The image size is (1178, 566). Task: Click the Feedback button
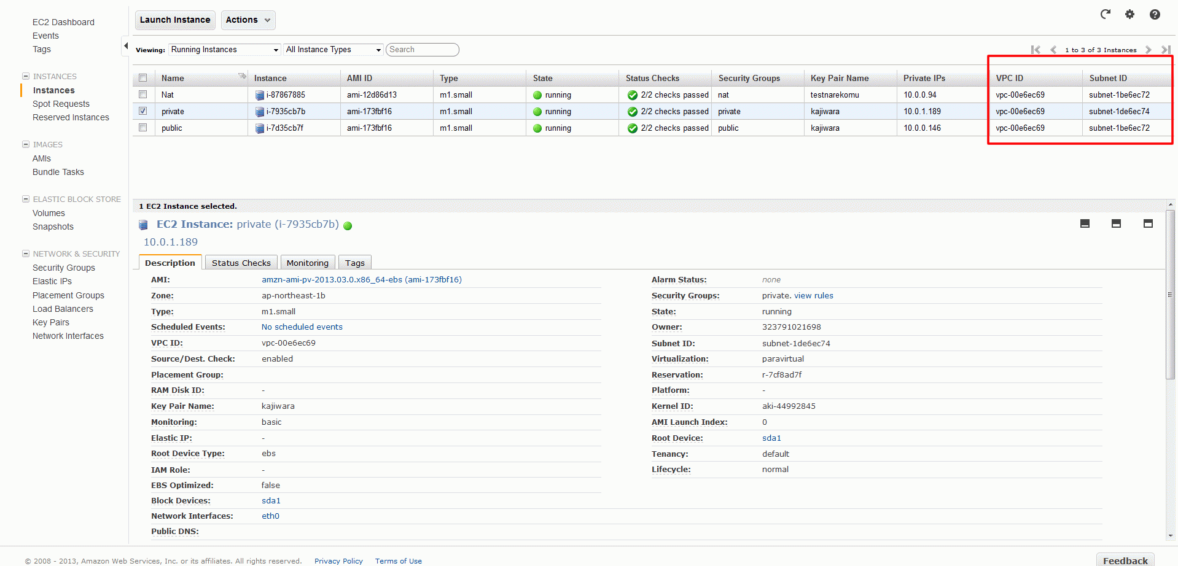(1125, 560)
